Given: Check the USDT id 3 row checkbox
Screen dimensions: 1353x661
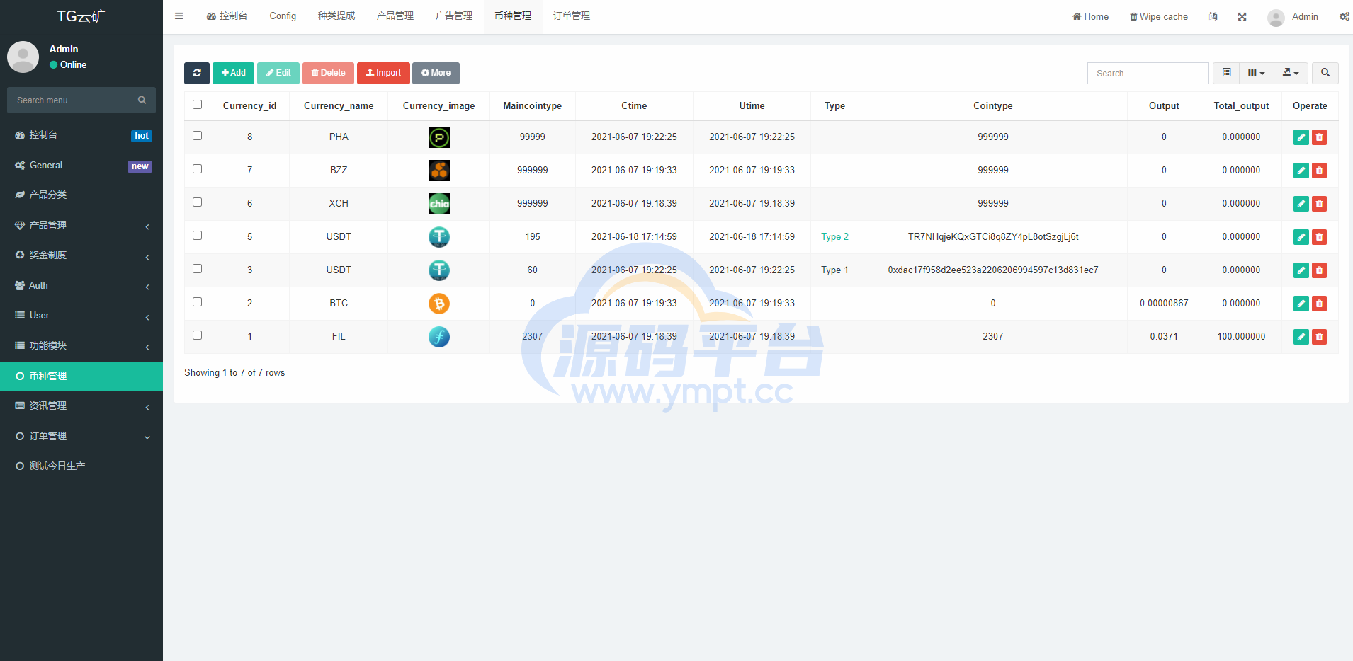Looking at the screenshot, I should point(197,269).
